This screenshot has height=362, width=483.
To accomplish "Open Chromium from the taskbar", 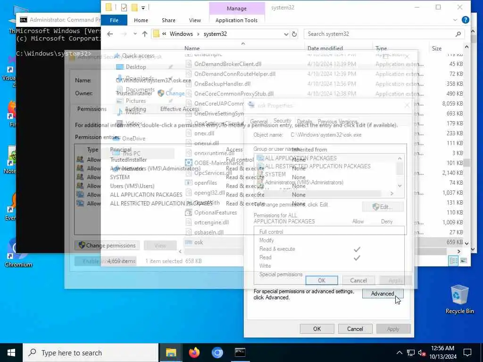I will [x=217, y=353].
